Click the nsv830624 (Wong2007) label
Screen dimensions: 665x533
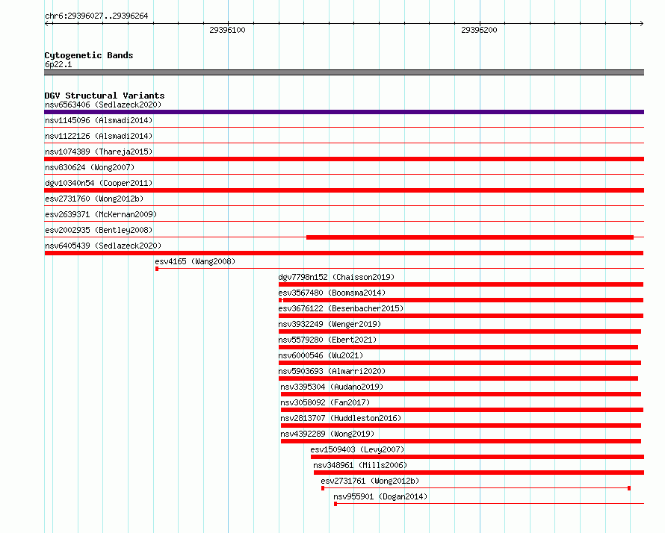click(x=90, y=167)
